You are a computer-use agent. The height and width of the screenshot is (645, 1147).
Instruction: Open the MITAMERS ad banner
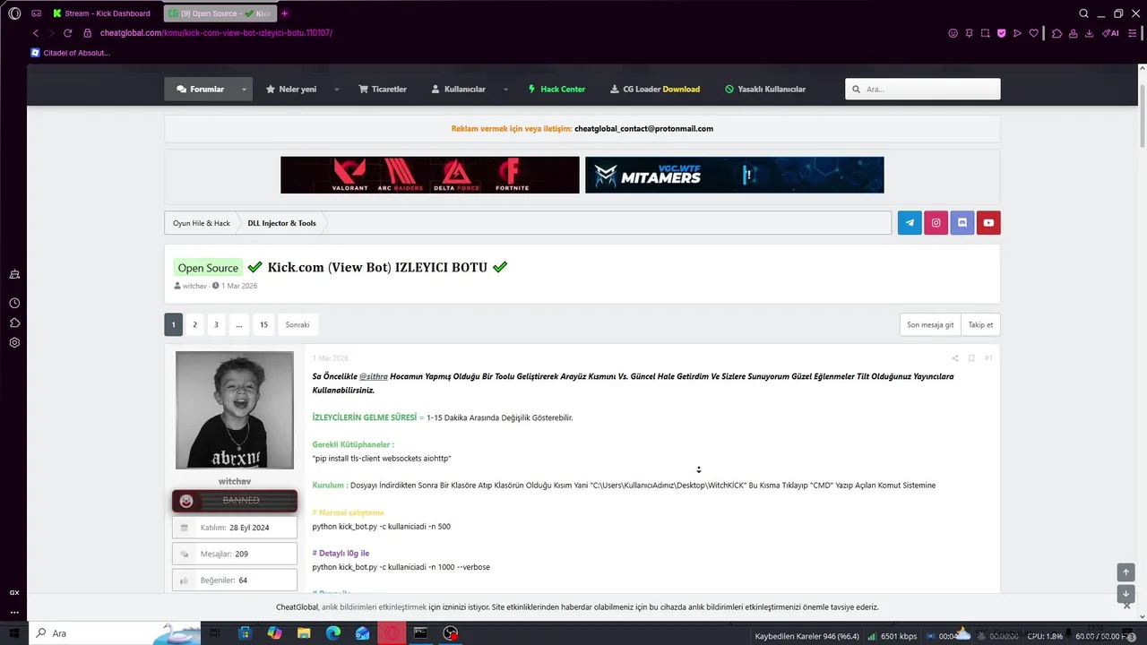[735, 175]
